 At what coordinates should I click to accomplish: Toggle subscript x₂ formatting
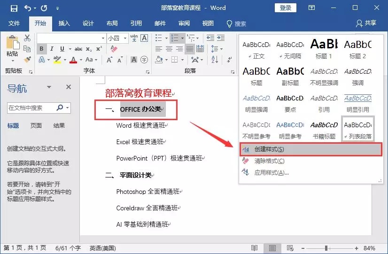coord(89,49)
